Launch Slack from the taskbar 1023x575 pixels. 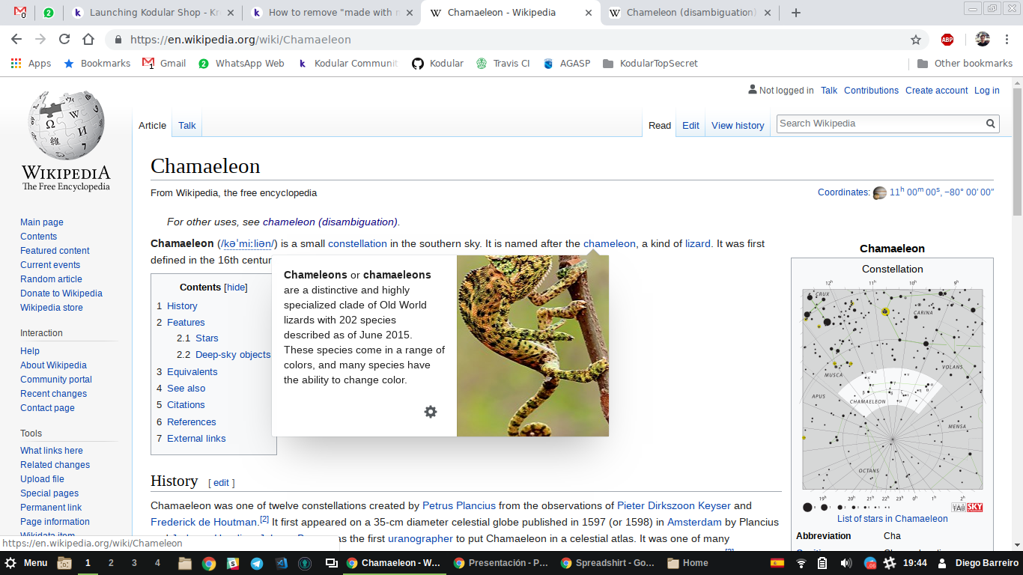[234, 563]
